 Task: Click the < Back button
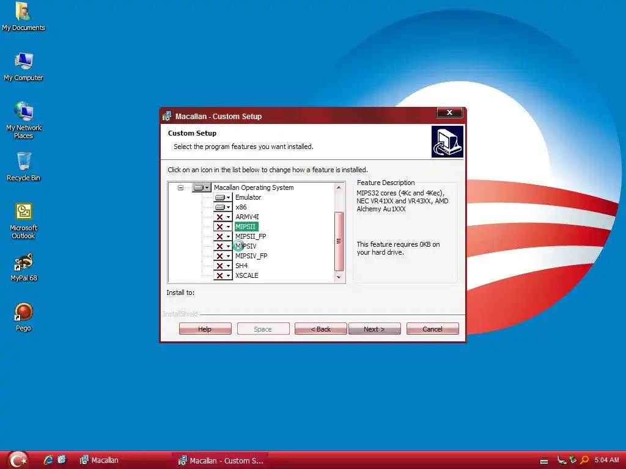[x=320, y=329]
